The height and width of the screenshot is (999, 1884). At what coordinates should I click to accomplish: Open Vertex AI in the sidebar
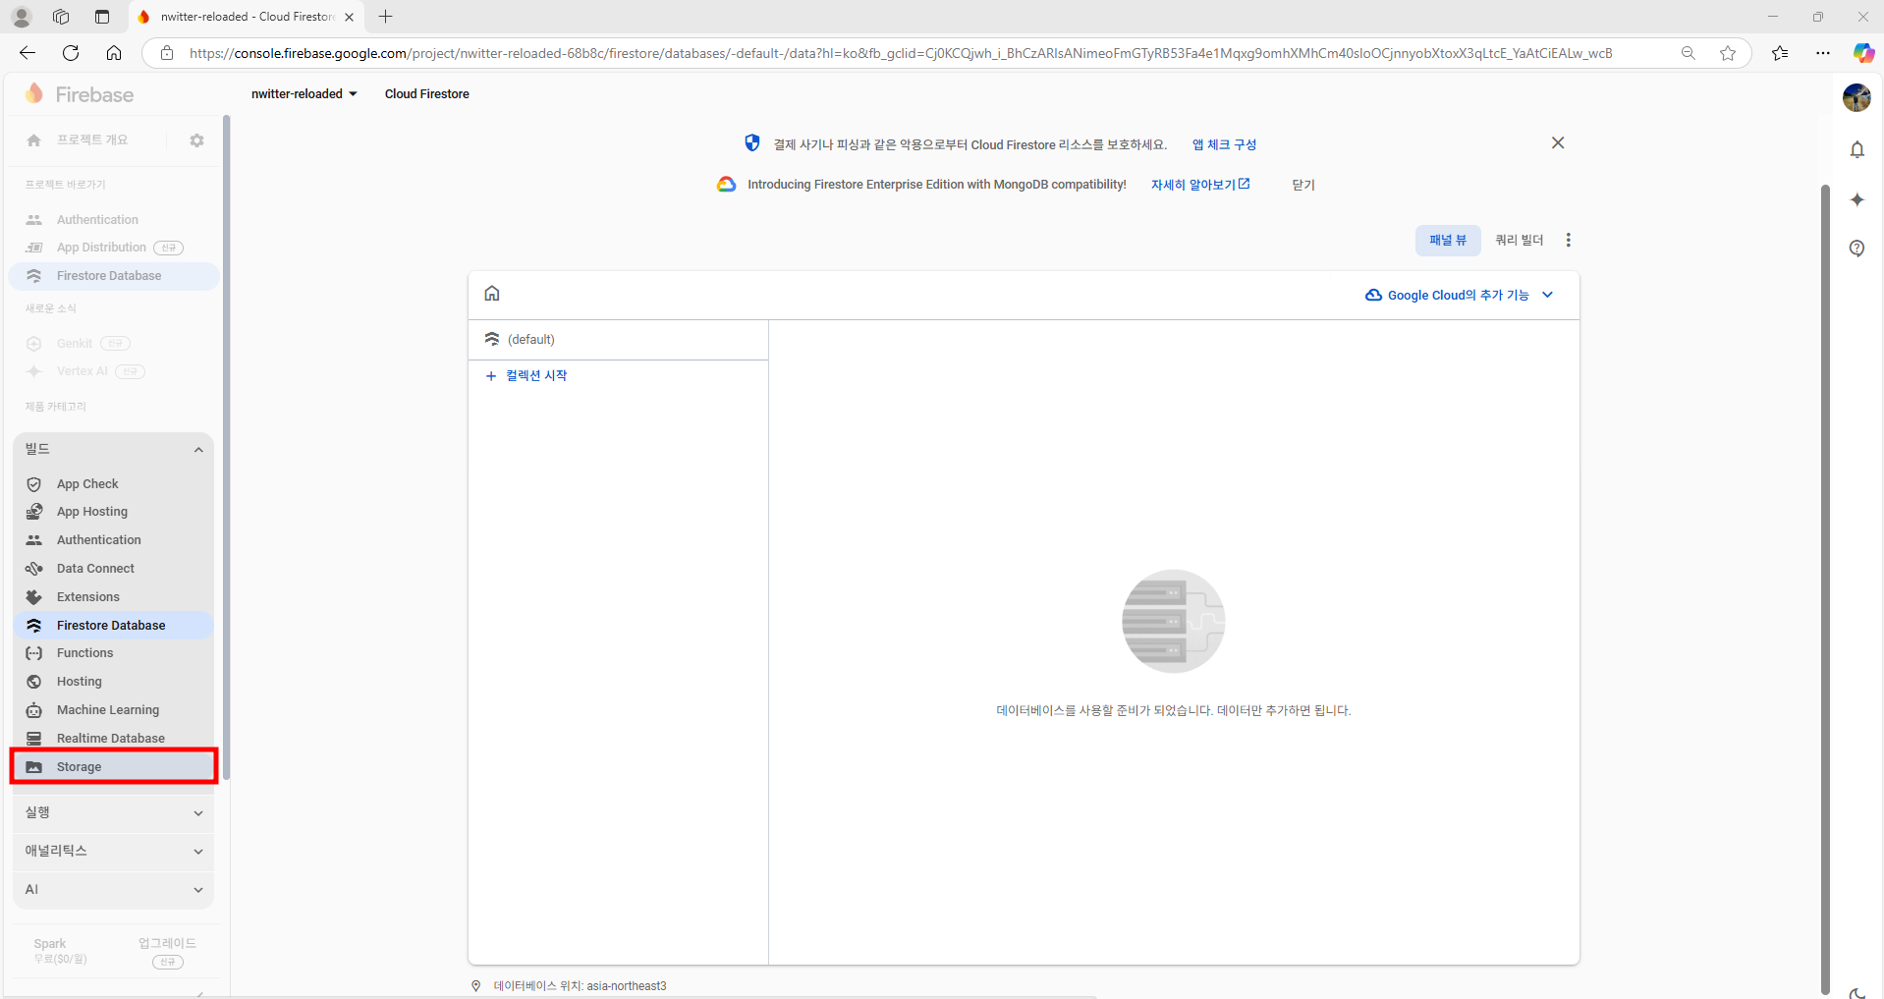point(83,371)
